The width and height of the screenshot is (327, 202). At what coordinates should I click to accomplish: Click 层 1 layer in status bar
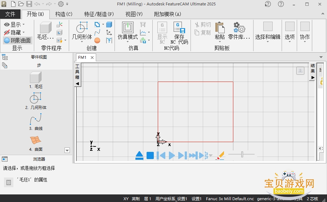[x=147, y=199]
